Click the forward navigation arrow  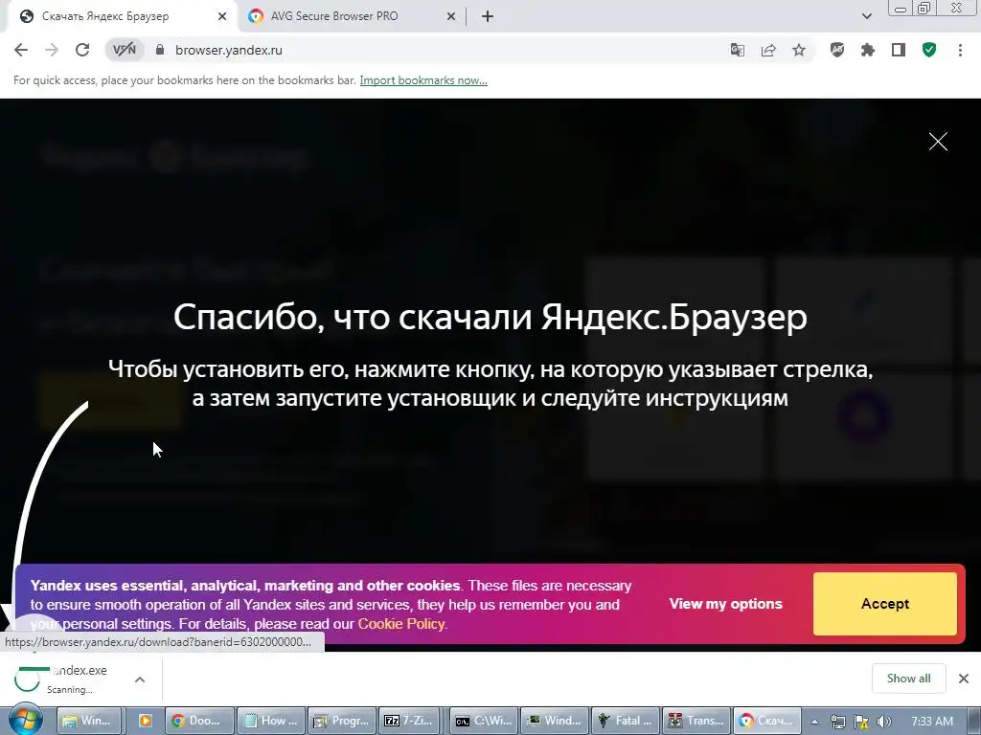(x=52, y=50)
